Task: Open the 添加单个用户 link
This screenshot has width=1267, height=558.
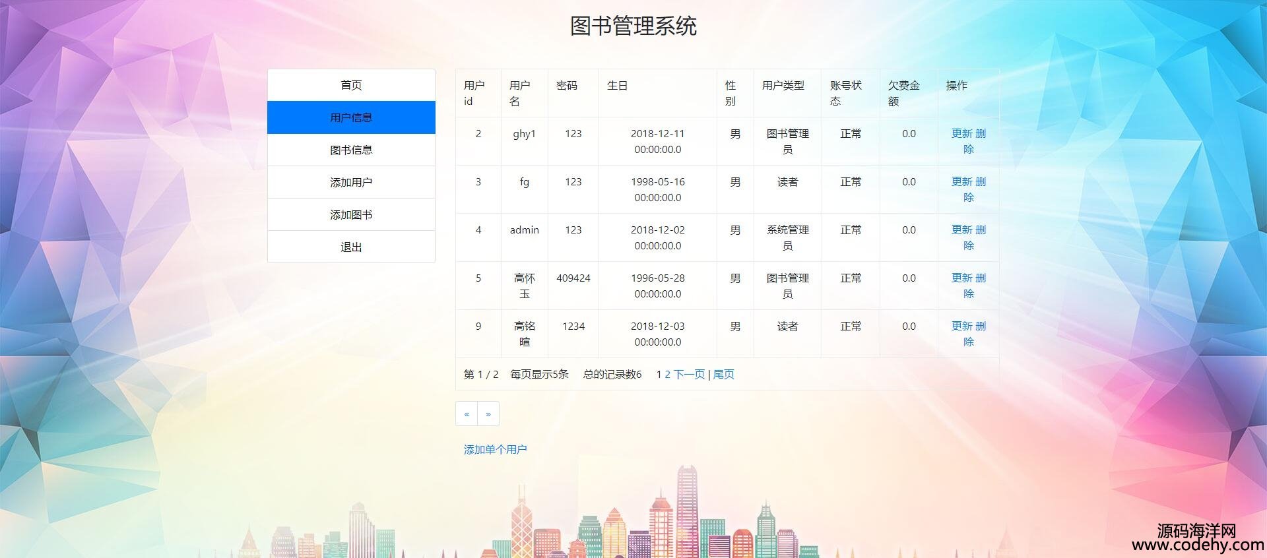Action: pos(496,449)
